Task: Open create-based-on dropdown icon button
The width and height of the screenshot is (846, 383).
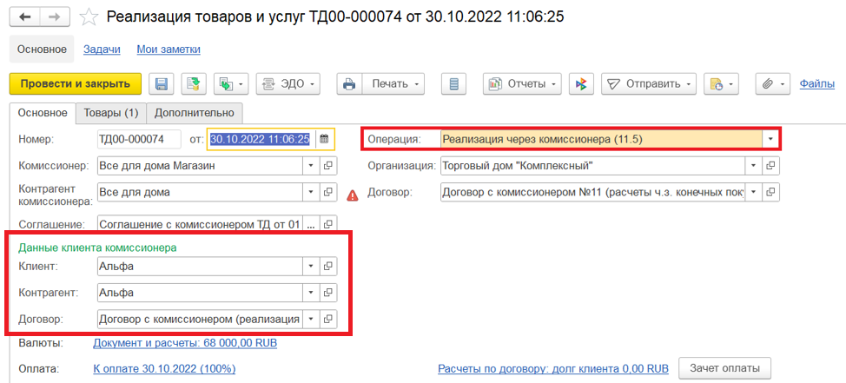Action: 231,83
